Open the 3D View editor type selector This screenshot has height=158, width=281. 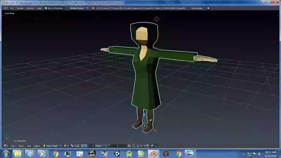[x=6, y=146]
